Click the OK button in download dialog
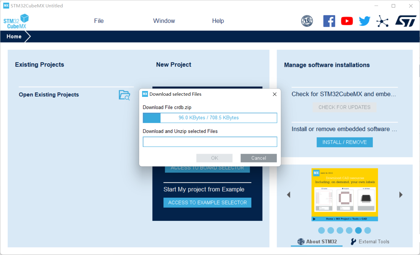This screenshot has width=420, height=255. (x=214, y=158)
